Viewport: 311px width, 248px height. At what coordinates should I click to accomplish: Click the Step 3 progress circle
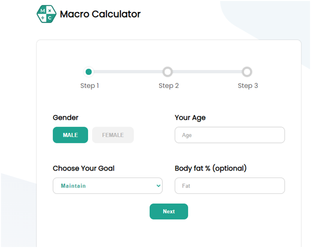pyautogui.click(x=247, y=72)
